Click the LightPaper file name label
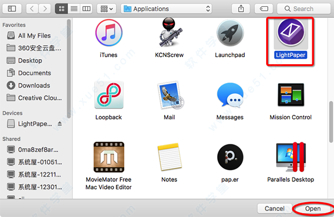The image size is (334, 217). coord(291,55)
